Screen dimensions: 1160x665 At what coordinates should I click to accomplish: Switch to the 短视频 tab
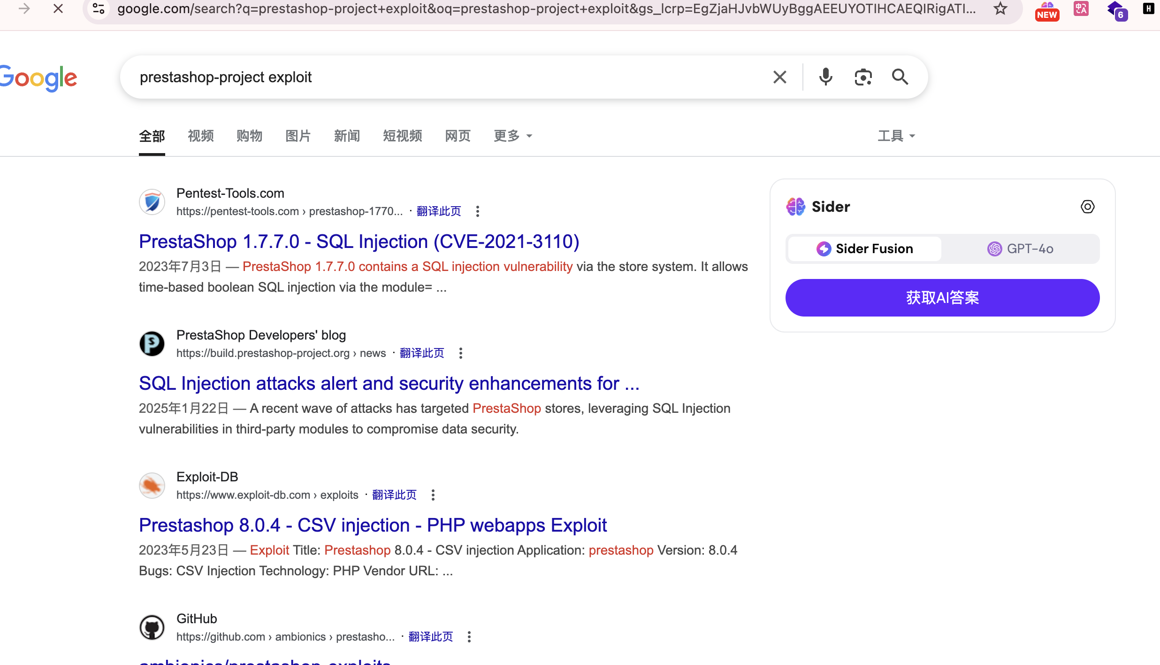pos(403,136)
